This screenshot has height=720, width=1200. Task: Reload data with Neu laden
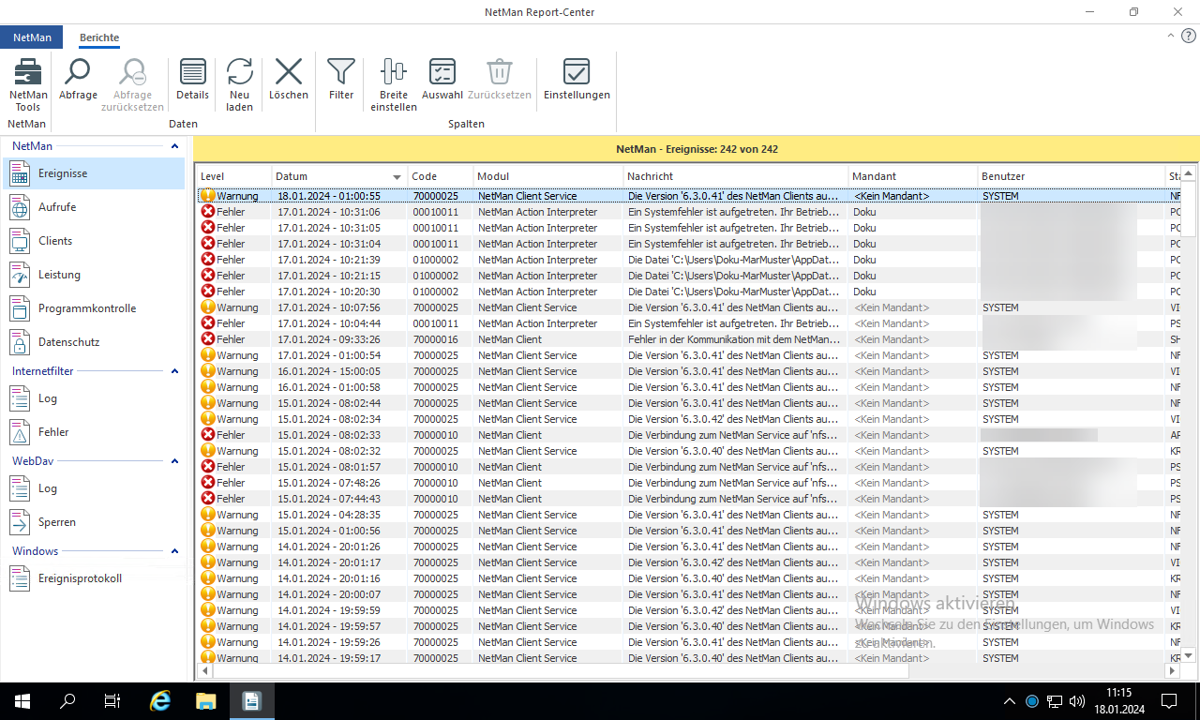pyautogui.click(x=240, y=73)
